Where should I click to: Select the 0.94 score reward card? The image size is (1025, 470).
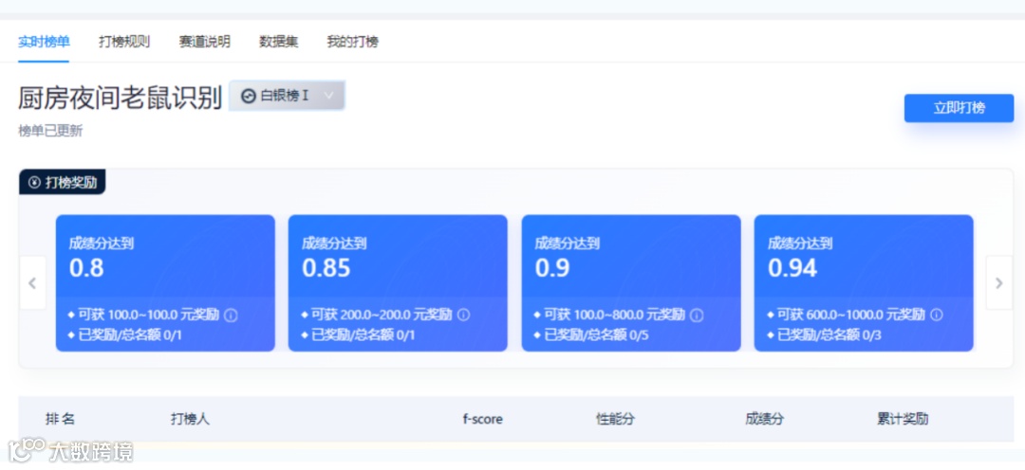click(x=864, y=283)
